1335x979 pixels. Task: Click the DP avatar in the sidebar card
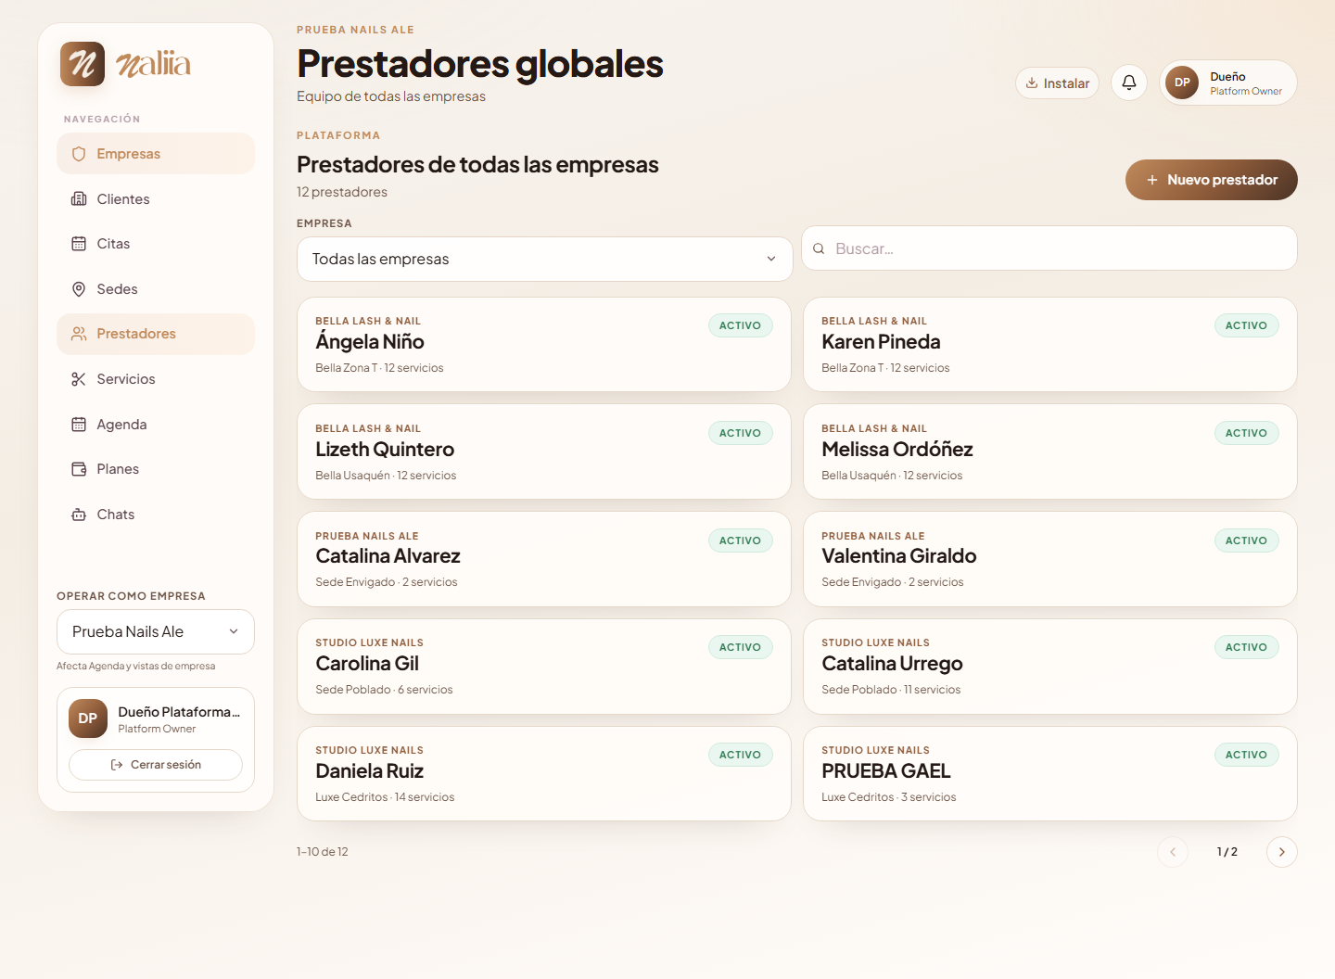(x=88, y=718)
